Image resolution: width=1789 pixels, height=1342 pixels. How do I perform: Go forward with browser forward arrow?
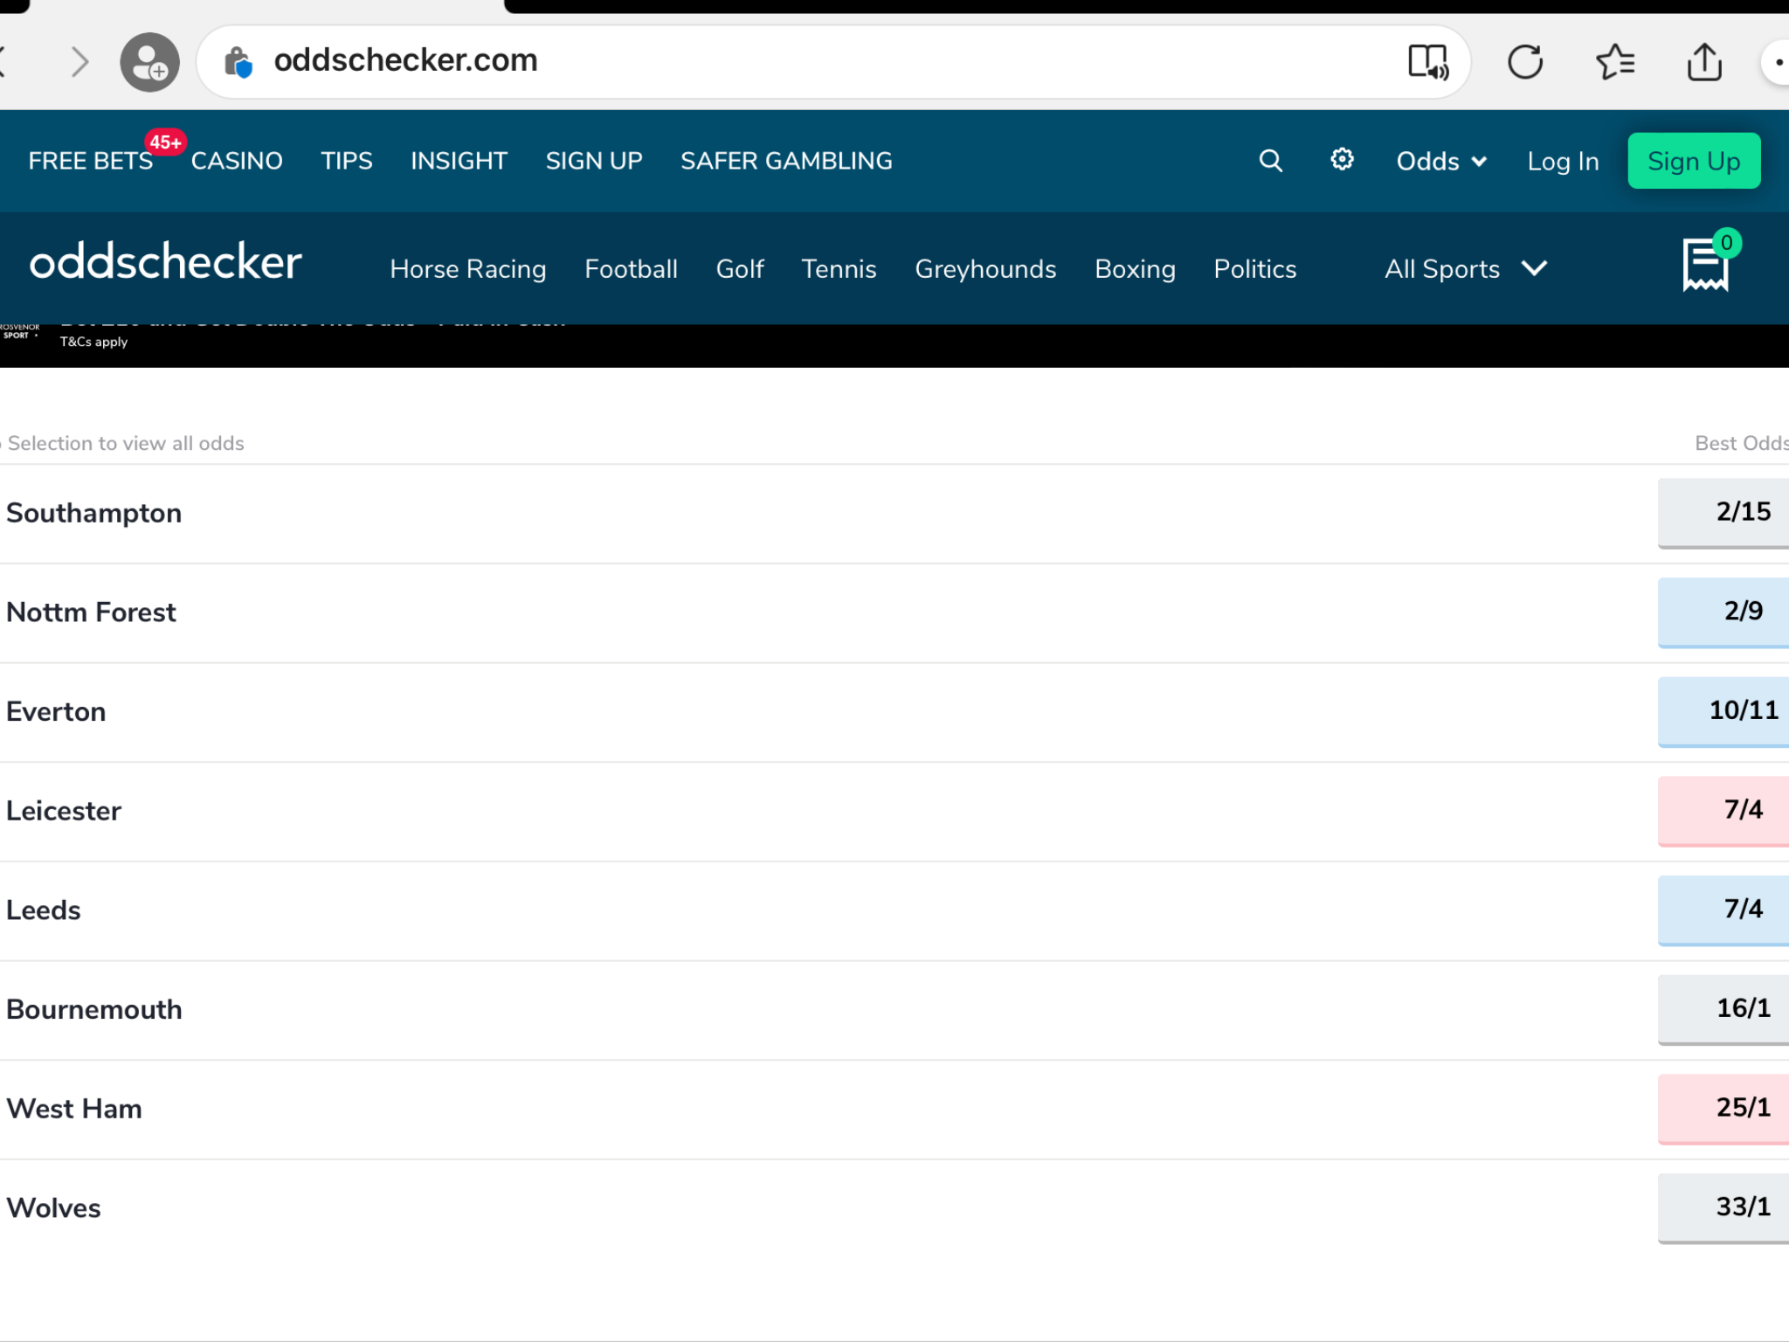coord(79,61)
